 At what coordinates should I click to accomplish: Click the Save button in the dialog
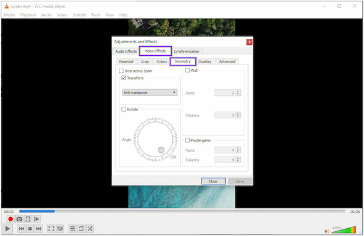[x=240, y=181]
